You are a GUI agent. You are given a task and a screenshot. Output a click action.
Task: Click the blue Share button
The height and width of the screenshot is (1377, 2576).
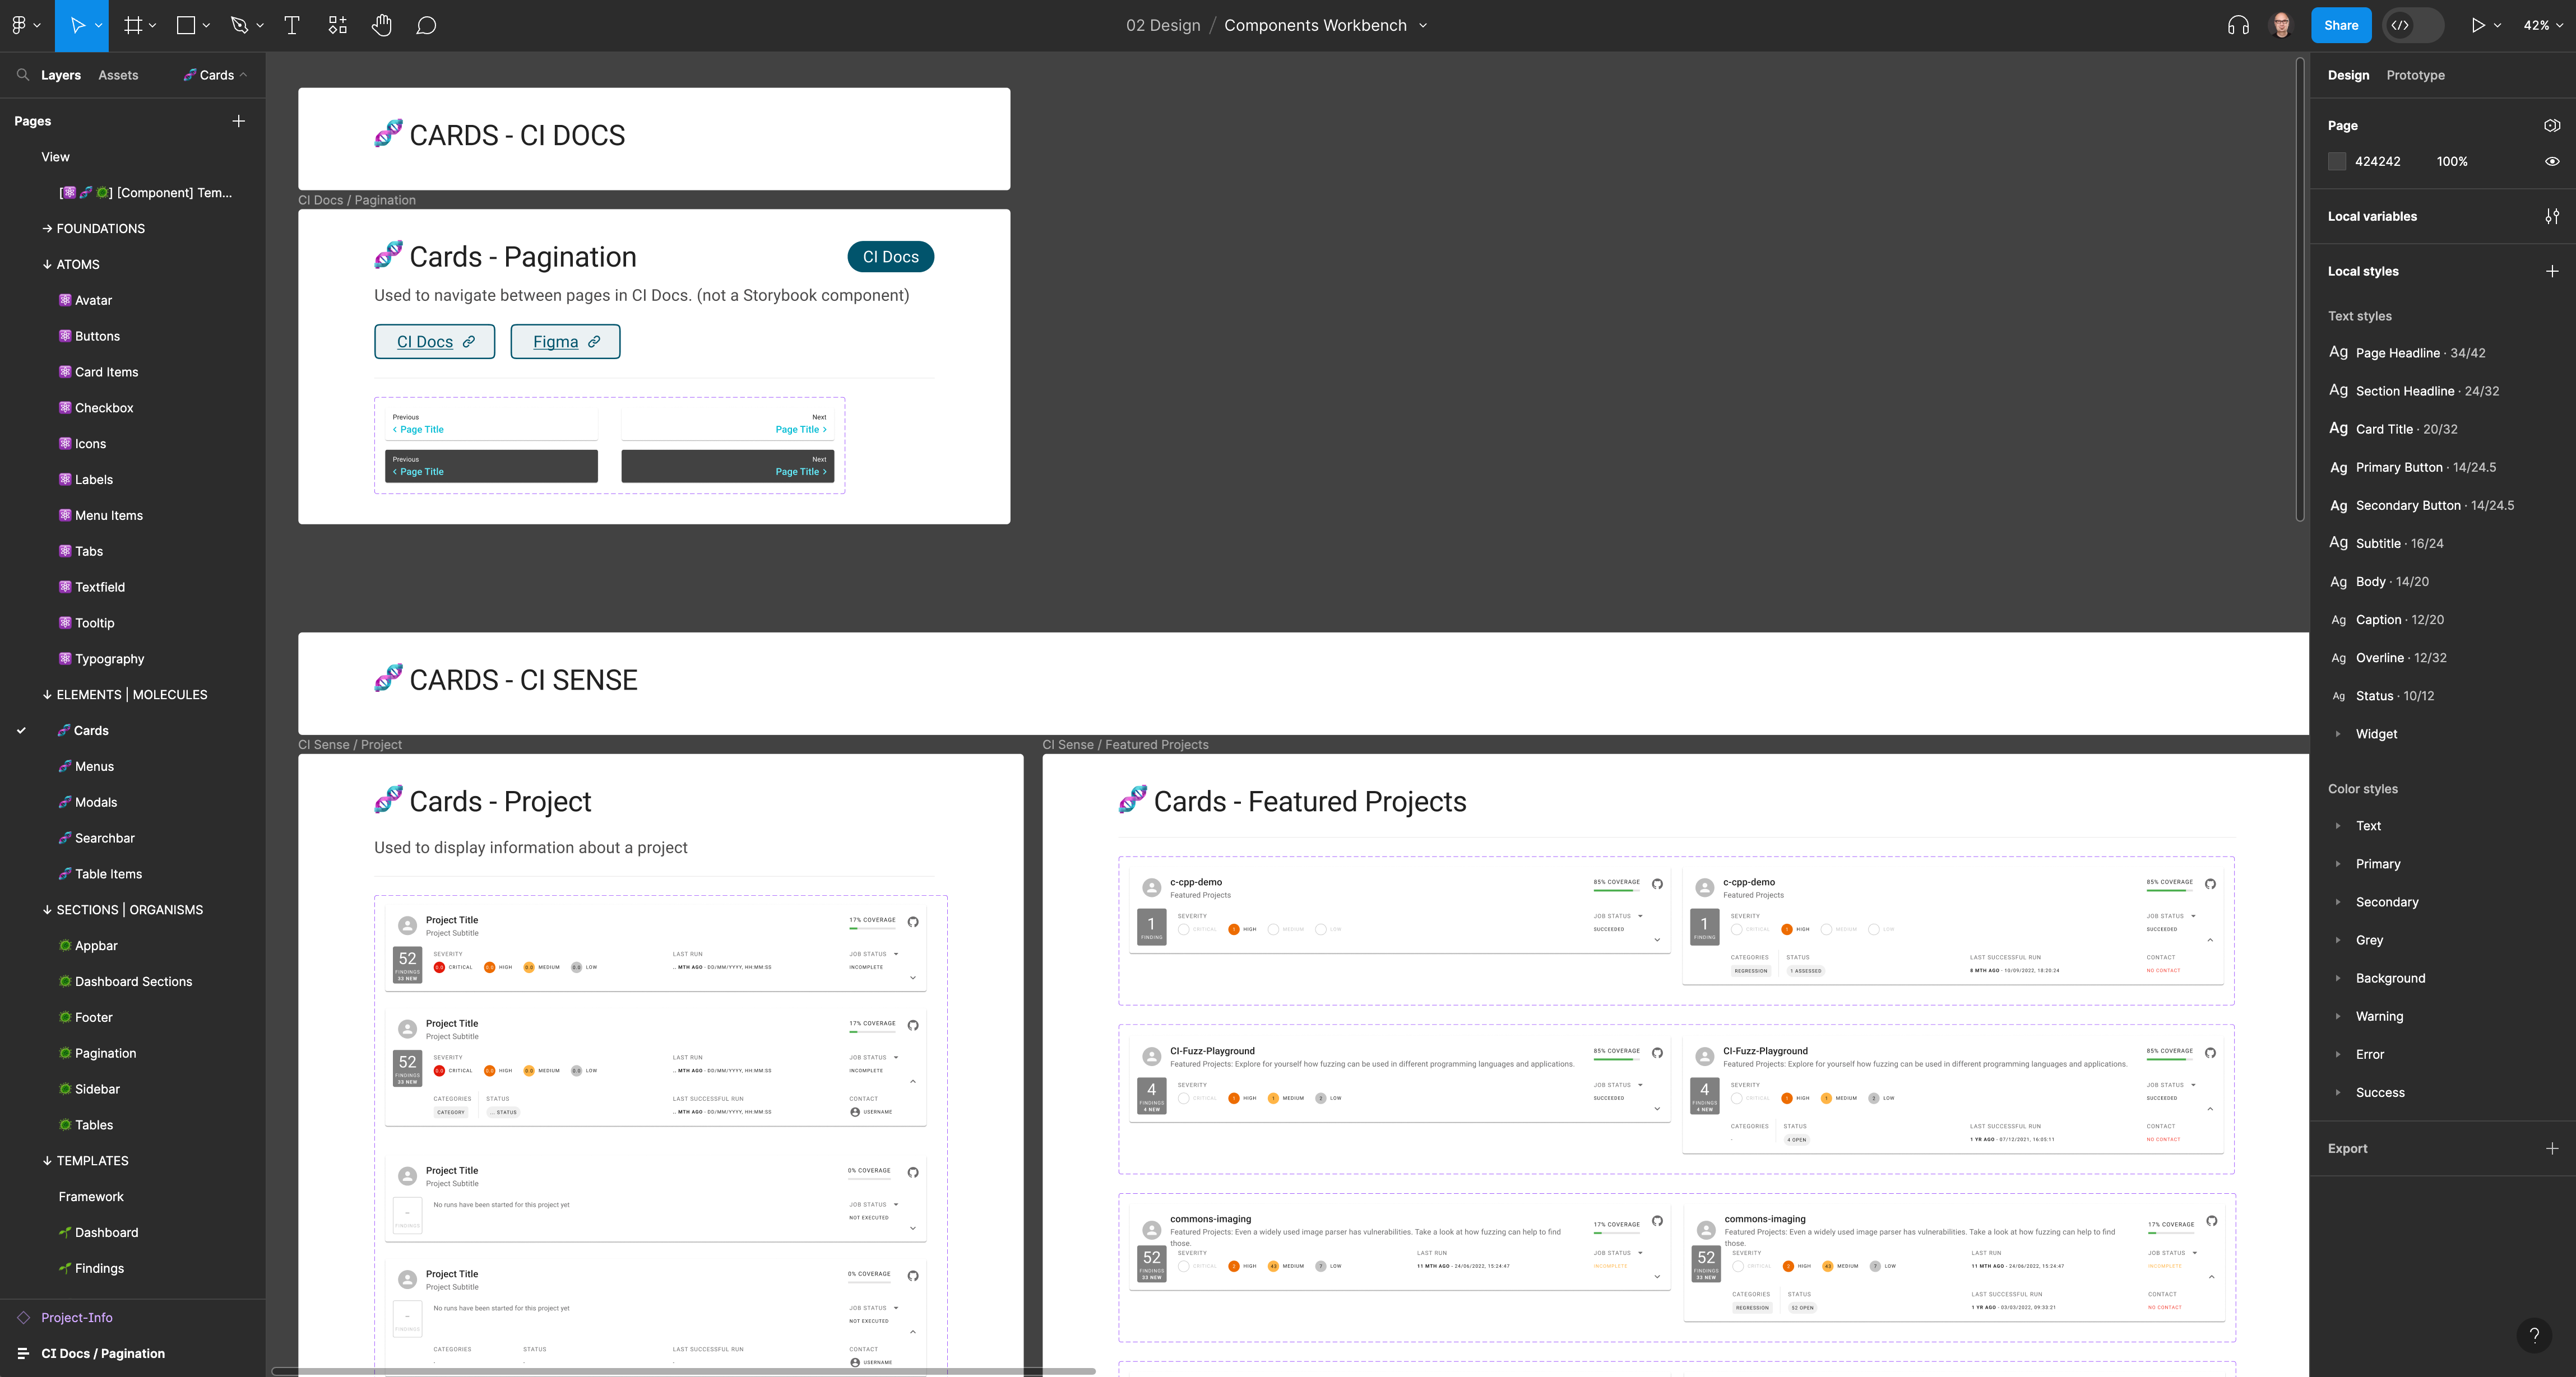(x=2340, y=25)
